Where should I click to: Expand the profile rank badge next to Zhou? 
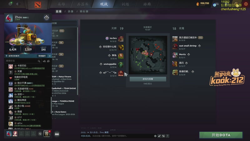pos(46,18)
